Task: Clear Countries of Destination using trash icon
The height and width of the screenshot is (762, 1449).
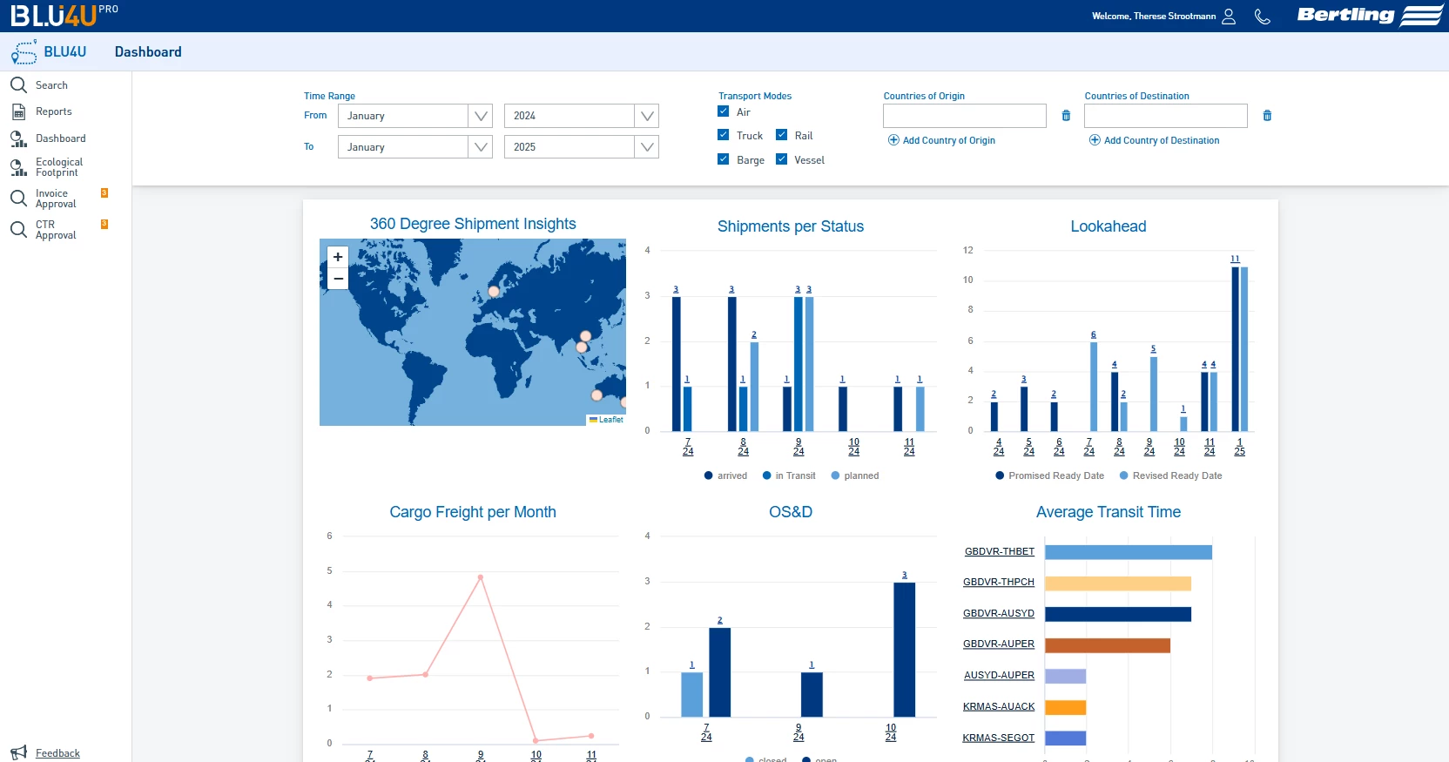Action: click(1267, 116)
